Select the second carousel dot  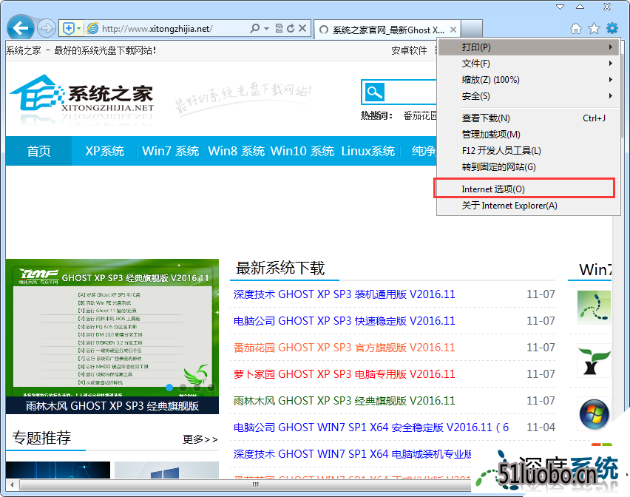coord(183,388)
